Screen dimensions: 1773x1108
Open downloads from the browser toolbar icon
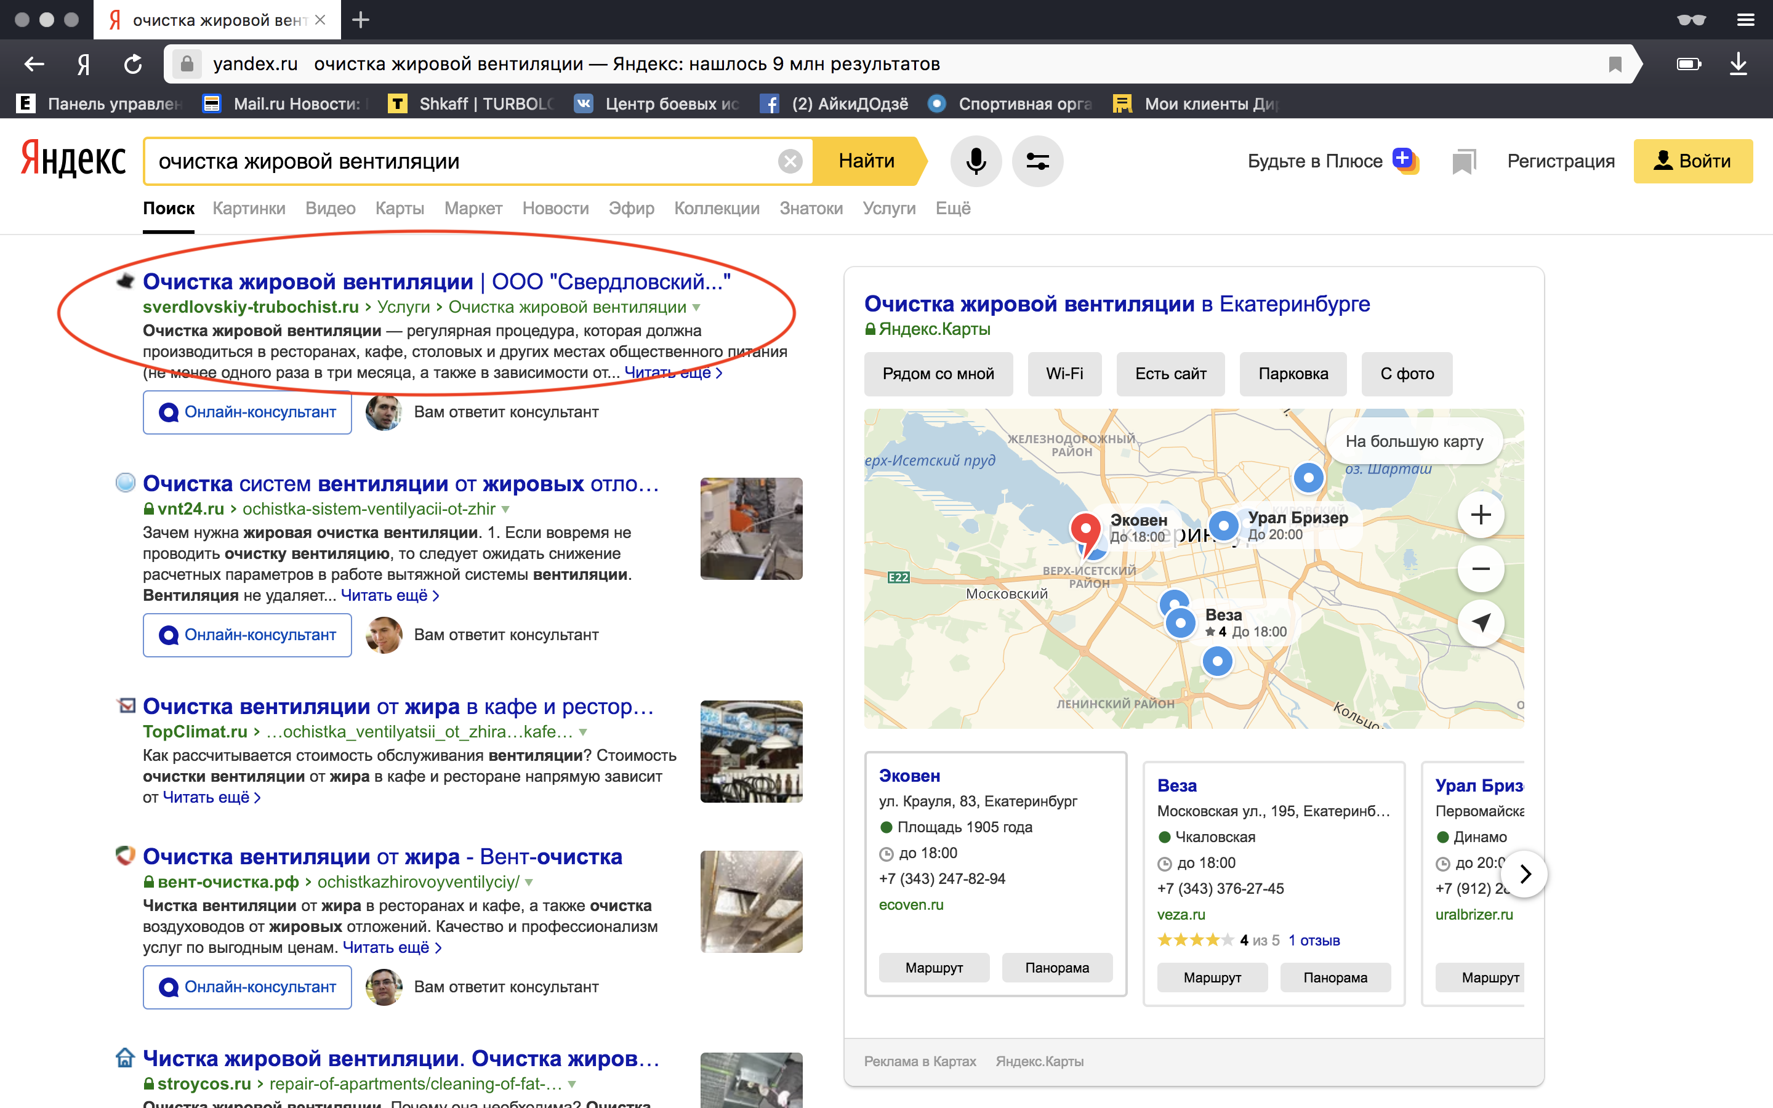(x=1739, y=64)
